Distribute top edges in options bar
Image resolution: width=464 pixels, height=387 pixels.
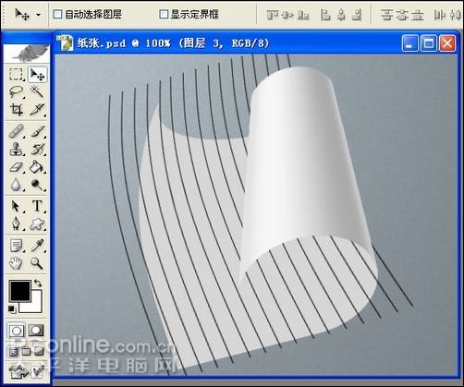(386, 15)
